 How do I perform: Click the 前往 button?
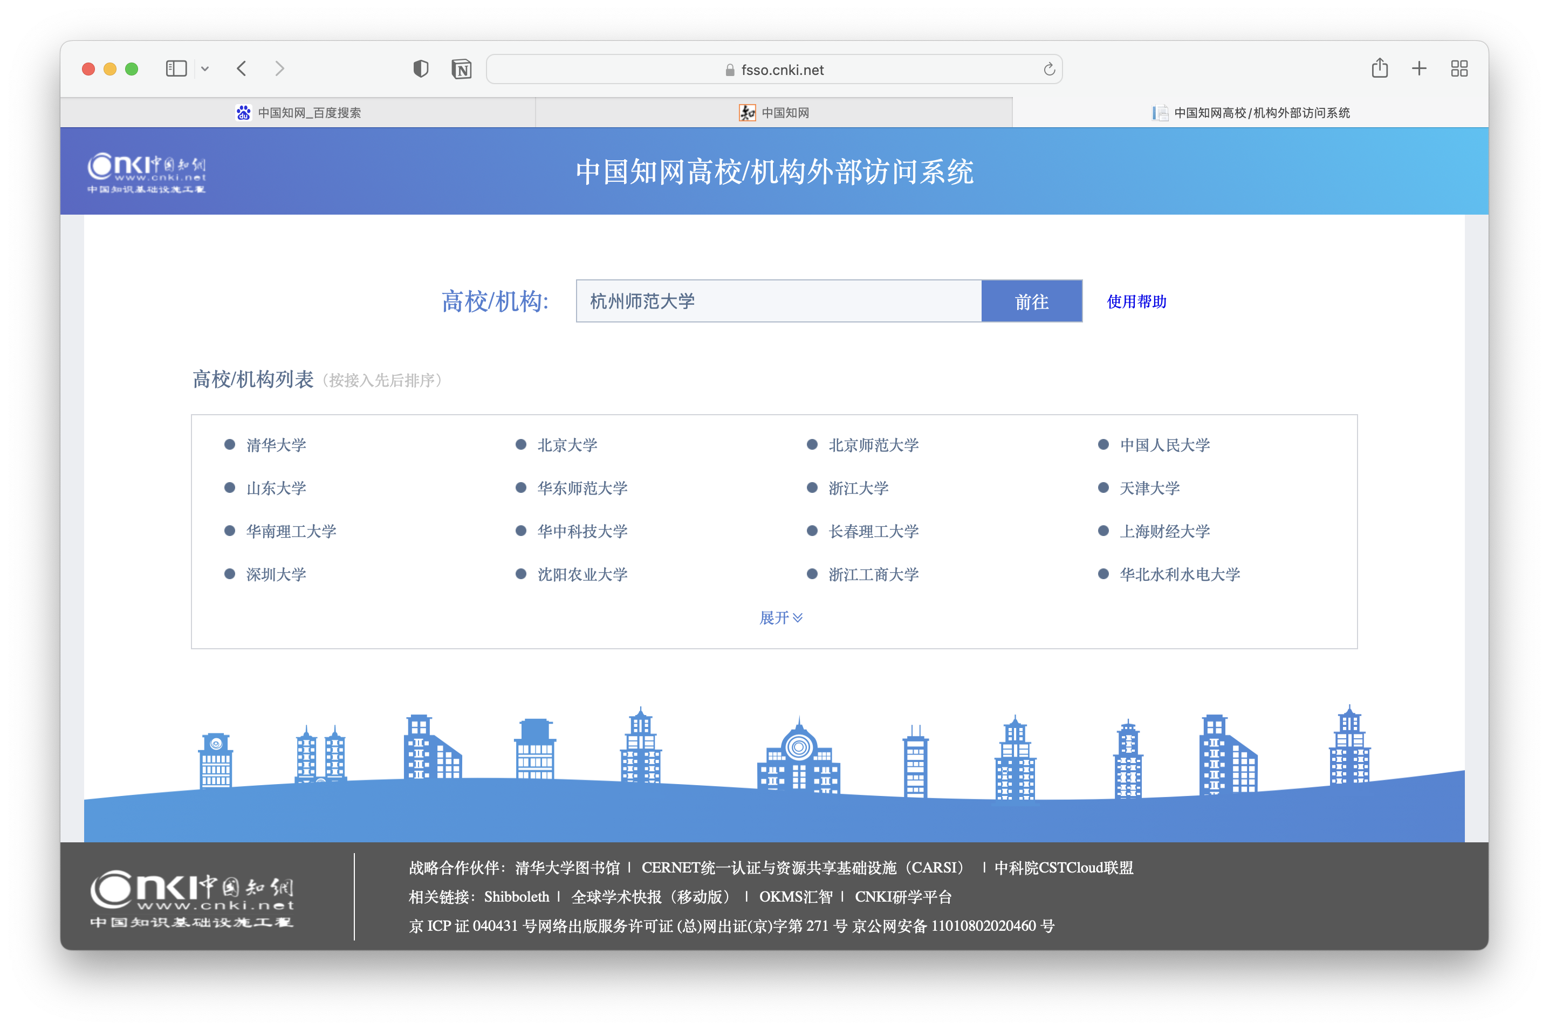tap(1031, 301)
